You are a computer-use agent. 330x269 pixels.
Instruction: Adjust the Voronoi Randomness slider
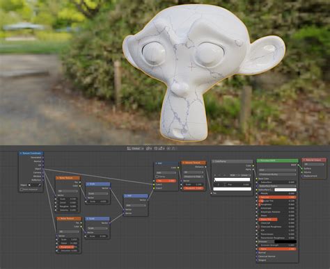coord(194,188)
